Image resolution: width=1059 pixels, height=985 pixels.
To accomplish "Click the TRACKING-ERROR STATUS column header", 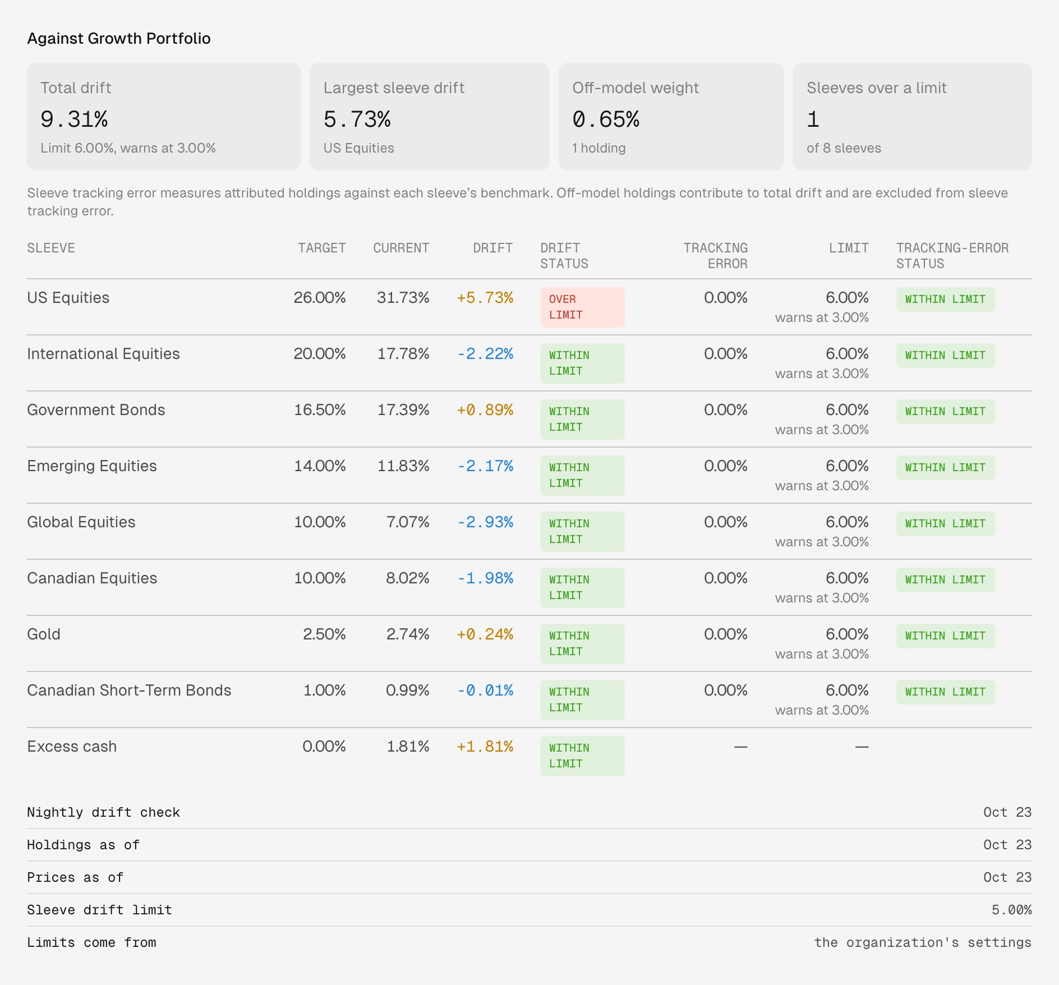I will (x=952, y=256).
